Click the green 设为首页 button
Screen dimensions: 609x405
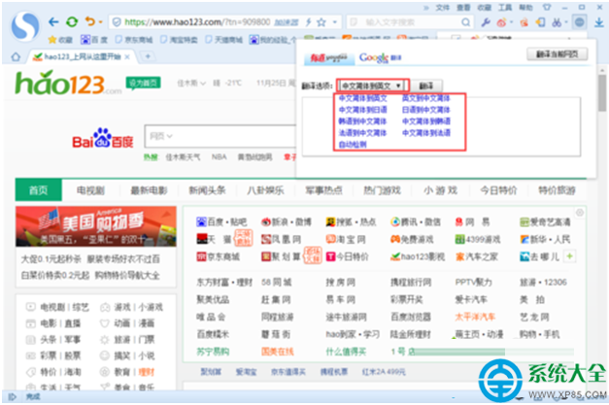[143, 83]
